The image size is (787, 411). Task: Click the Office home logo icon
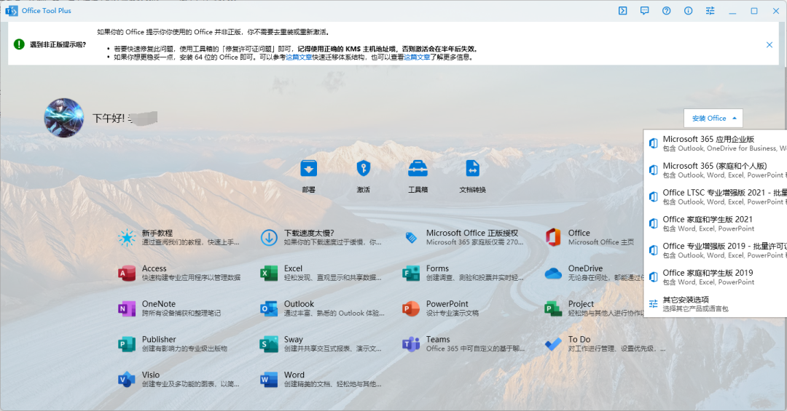click(553, 238)
